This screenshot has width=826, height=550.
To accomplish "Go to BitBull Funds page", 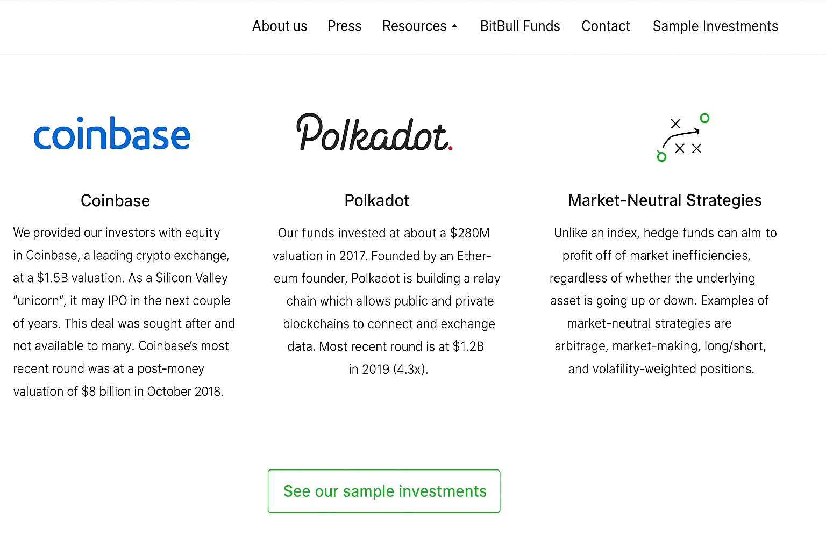I will point(520,26).
